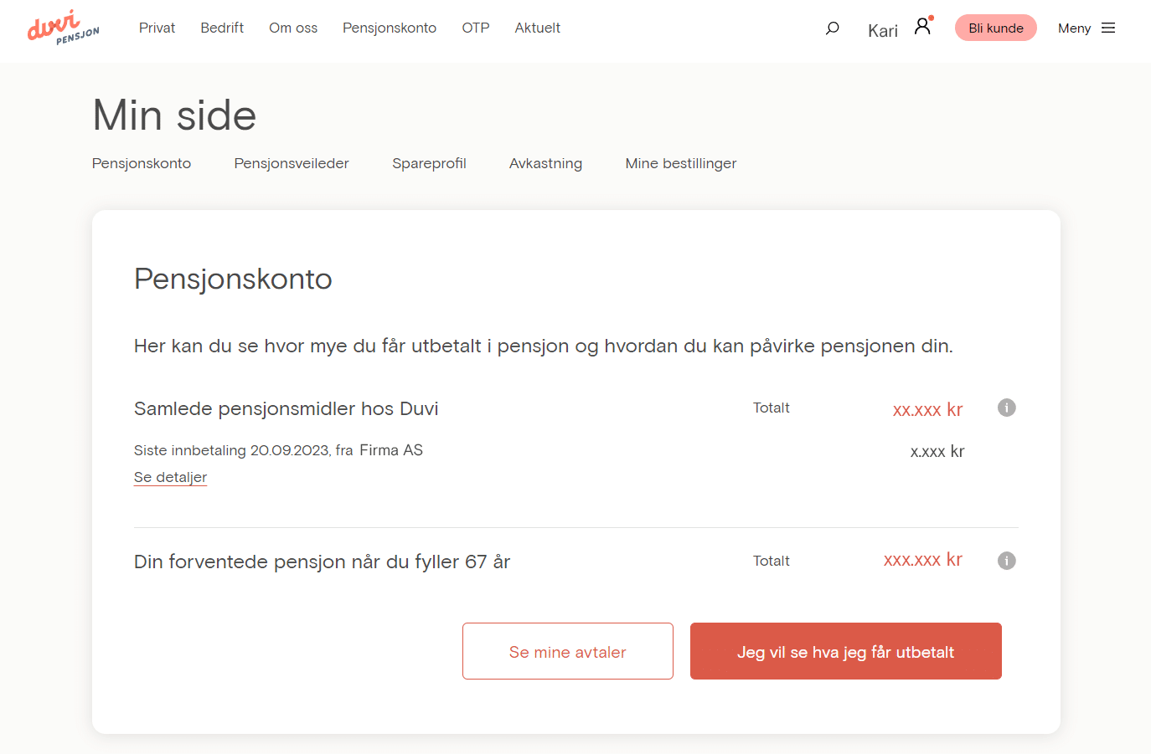Open the Aktuelt section
This screenshot has height=754, width=1151.
coord(537,28)
